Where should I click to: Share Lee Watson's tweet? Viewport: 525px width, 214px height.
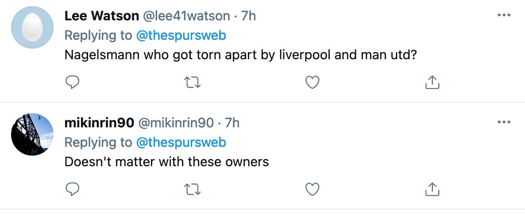(x=432, y=82)
